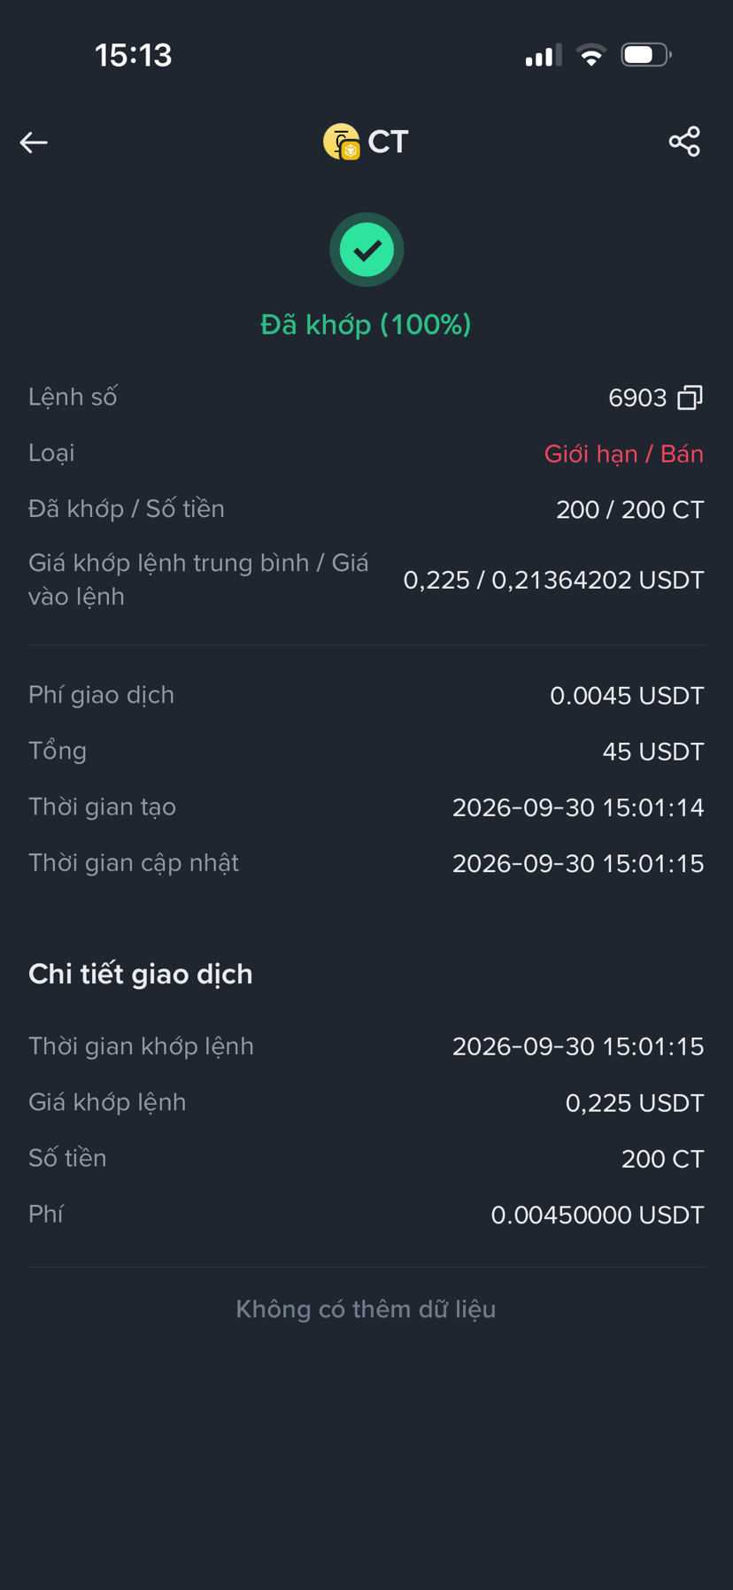
Task: Tap the Wi-Fi status icon
Action: (x=591, y=55)
